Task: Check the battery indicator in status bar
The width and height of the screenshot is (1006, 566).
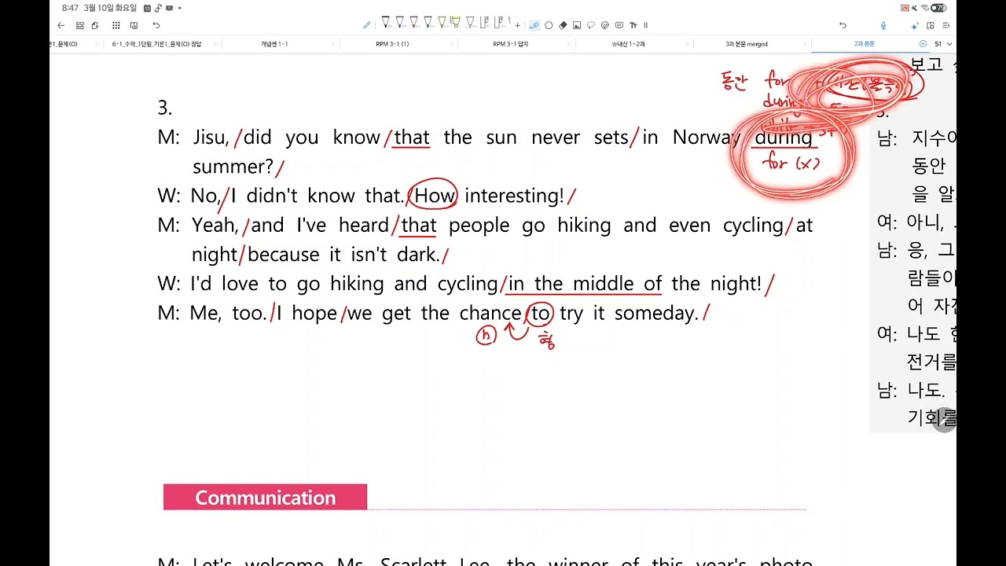Action: (x=938, y=8)
